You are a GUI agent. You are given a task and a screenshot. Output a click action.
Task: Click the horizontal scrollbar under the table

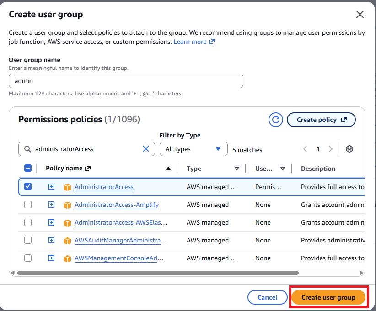click(158, 273)
